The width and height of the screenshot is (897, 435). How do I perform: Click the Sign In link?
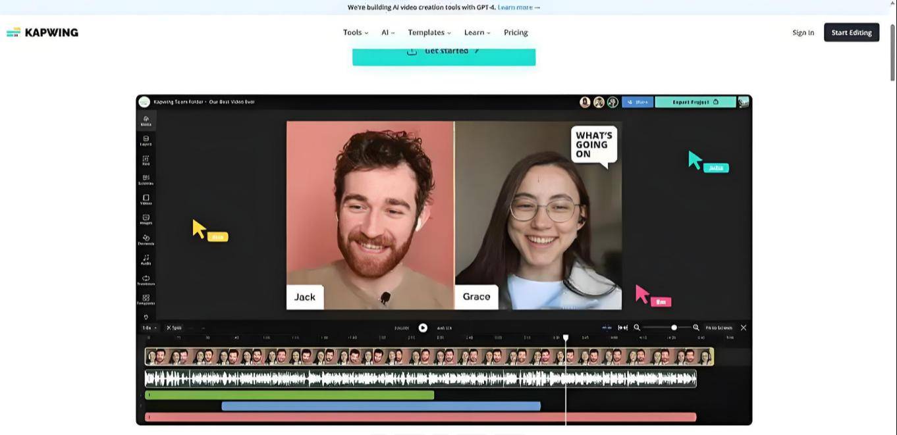pos(803,32)
